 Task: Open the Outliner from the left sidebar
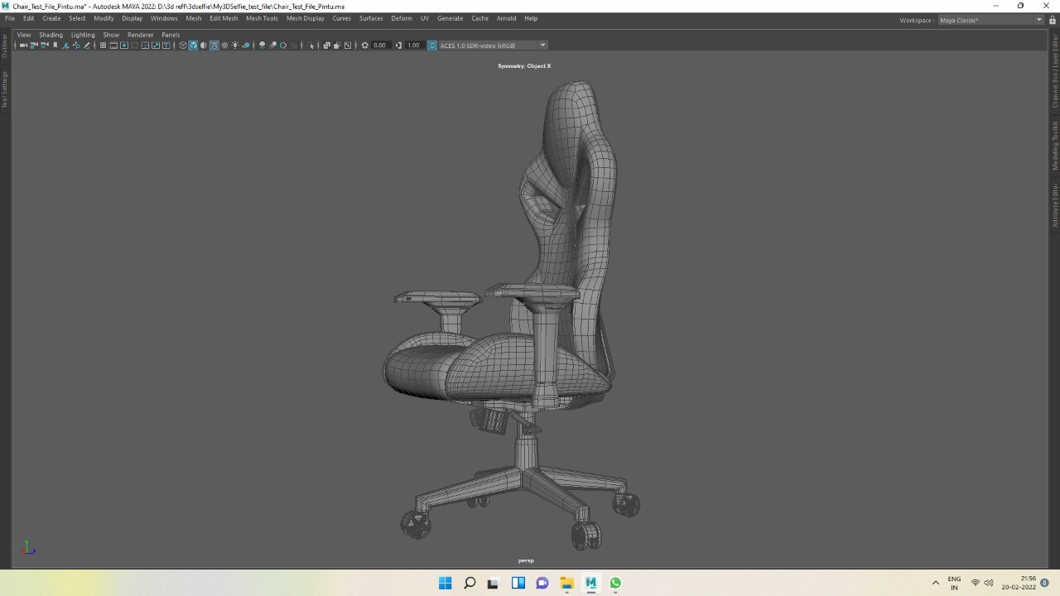[3, 46]
